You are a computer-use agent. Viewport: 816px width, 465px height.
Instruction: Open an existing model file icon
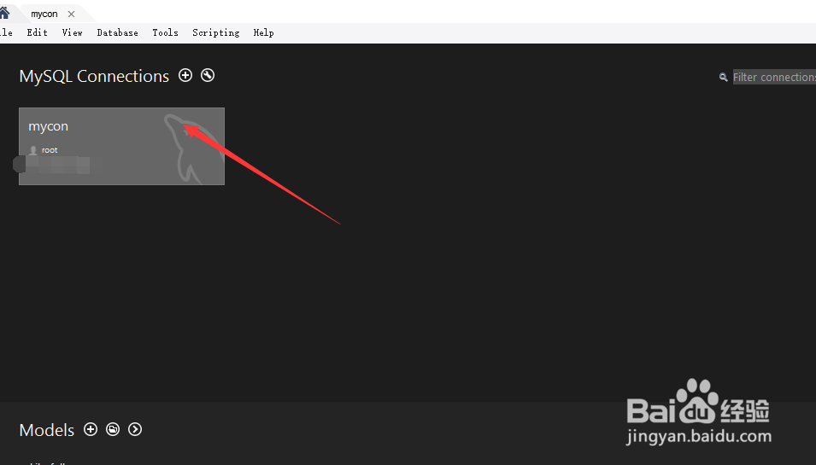(x=113, y=429)
